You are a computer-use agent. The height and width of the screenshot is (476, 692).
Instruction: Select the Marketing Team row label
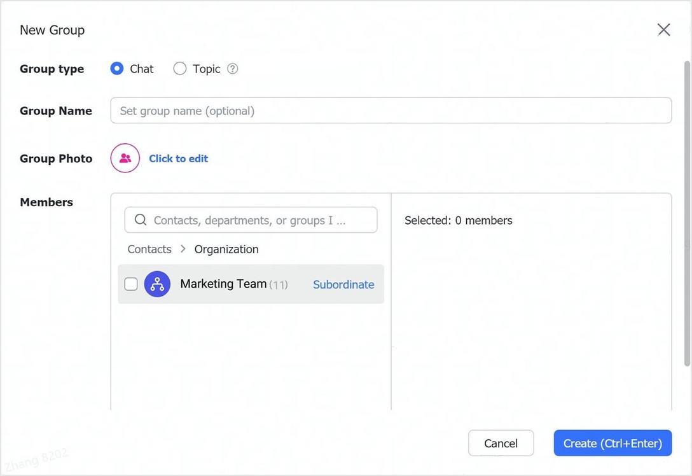click(223, 284)
